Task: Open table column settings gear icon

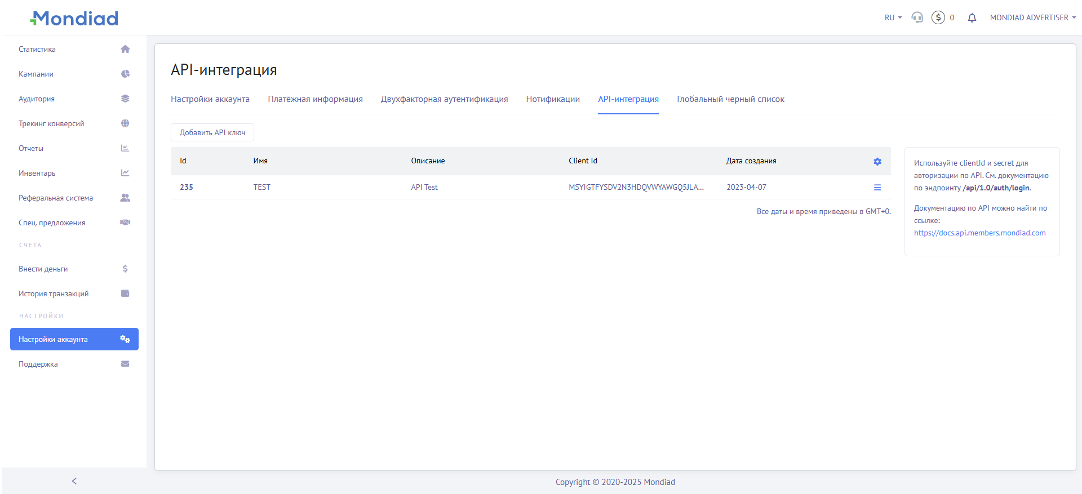Action: (x=877, y=162)
